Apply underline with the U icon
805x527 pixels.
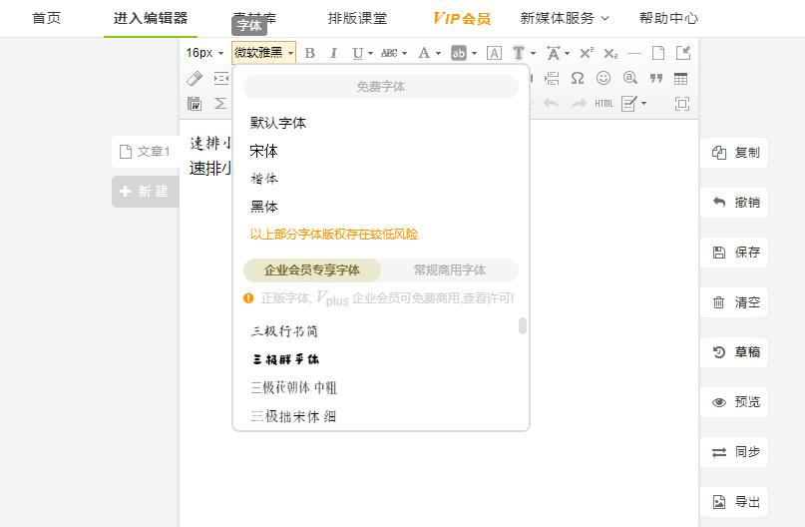point(357,53)
